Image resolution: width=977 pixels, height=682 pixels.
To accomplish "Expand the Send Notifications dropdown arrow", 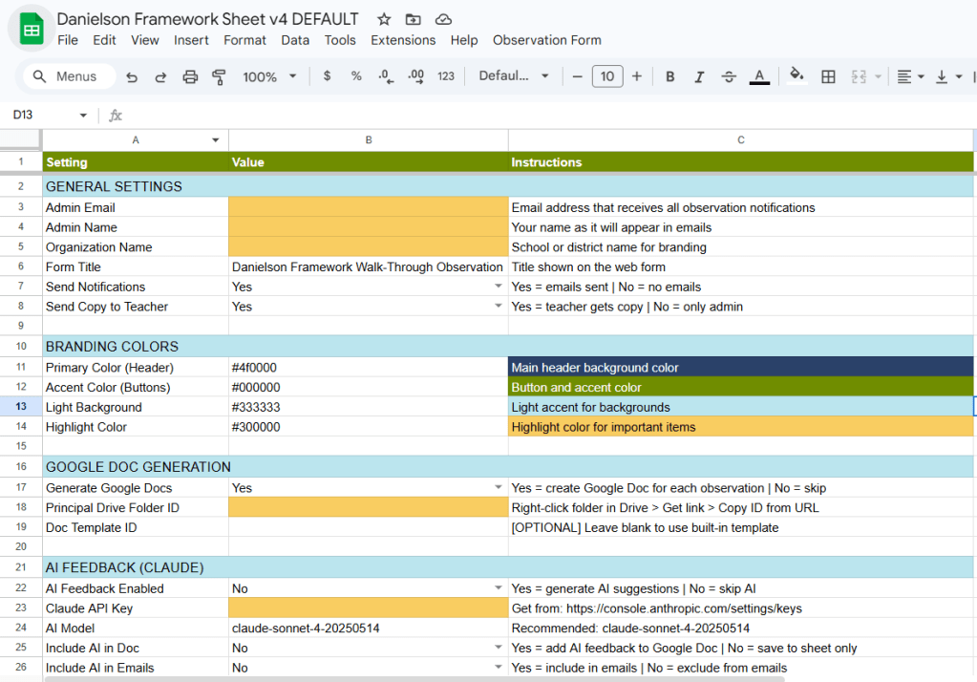I will point(498,287).
